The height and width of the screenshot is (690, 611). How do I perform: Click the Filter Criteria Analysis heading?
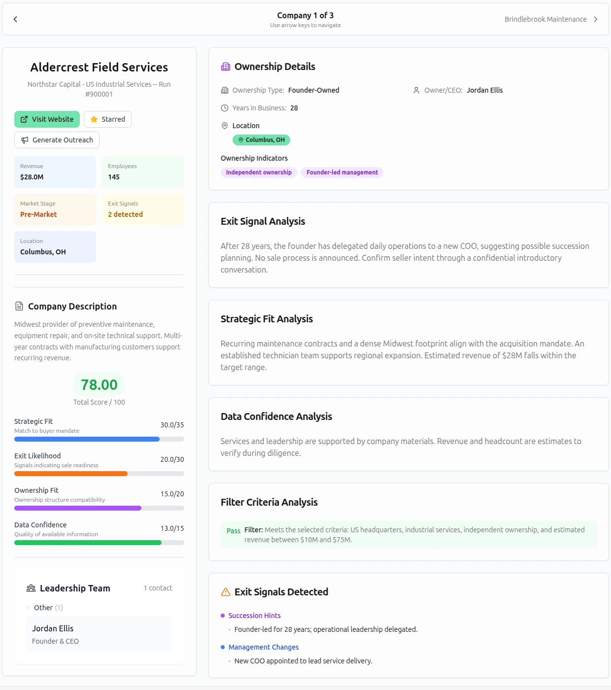269,502
